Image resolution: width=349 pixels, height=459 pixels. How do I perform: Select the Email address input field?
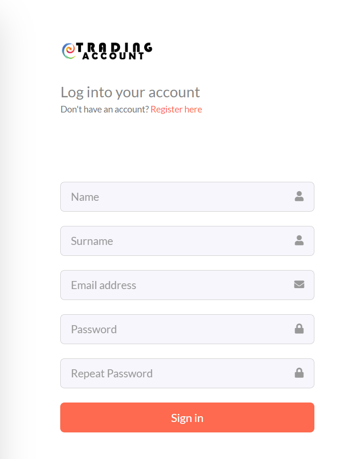coord(187,285)
